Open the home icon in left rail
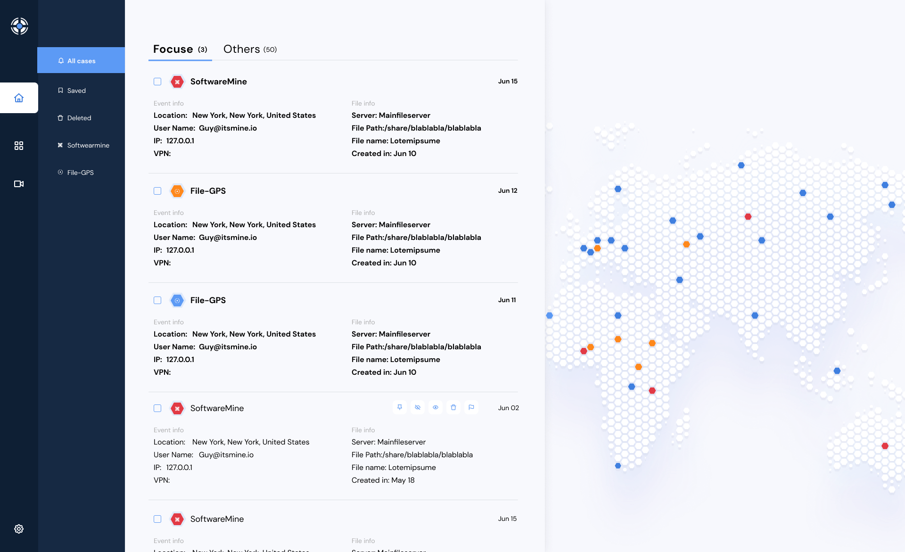The height and width of the screenshot is (552, 905). (19, 98)
